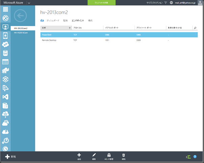This screenshot has width=204, height=163.
Task: Click public port value 1001
Action: 107,40
